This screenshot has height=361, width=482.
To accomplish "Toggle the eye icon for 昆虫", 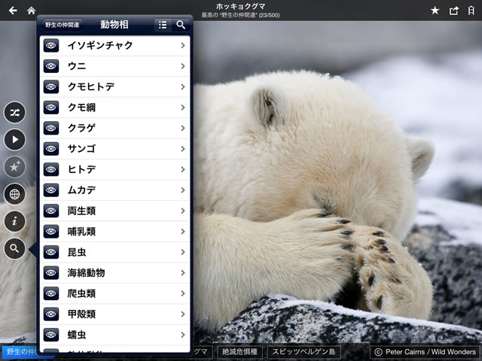I will (51, 252).
